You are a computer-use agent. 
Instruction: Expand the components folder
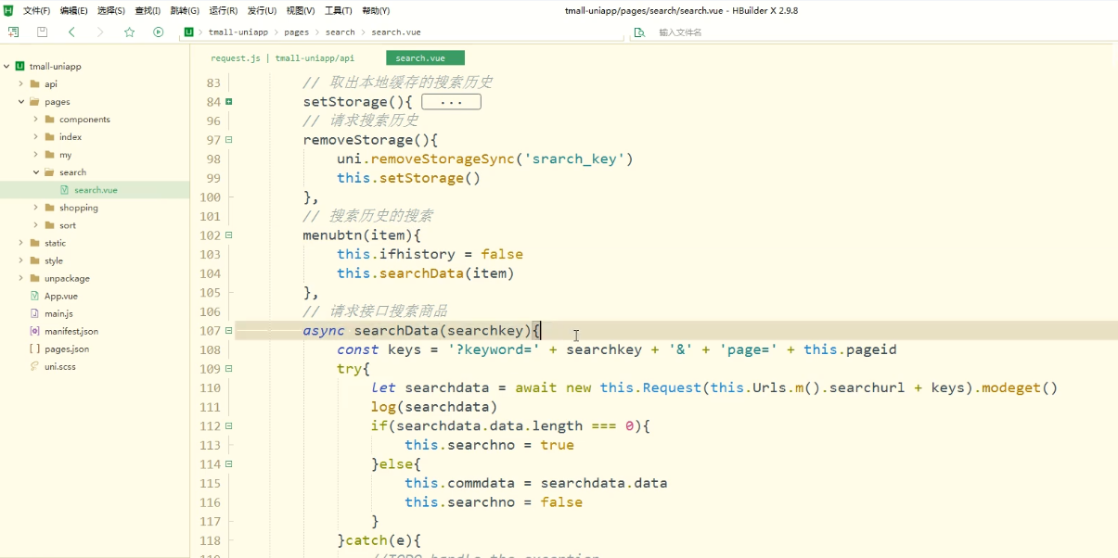[36, 120]
